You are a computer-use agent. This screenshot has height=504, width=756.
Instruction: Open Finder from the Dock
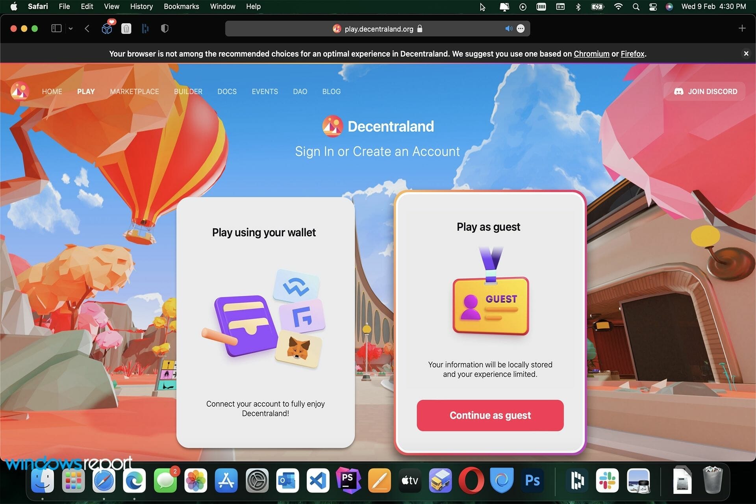[43, 480]
